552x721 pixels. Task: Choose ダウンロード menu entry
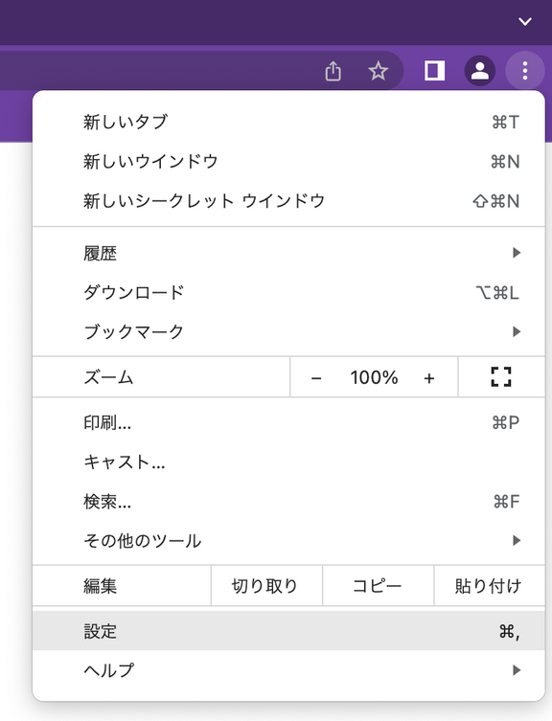(x=288, y=292)
